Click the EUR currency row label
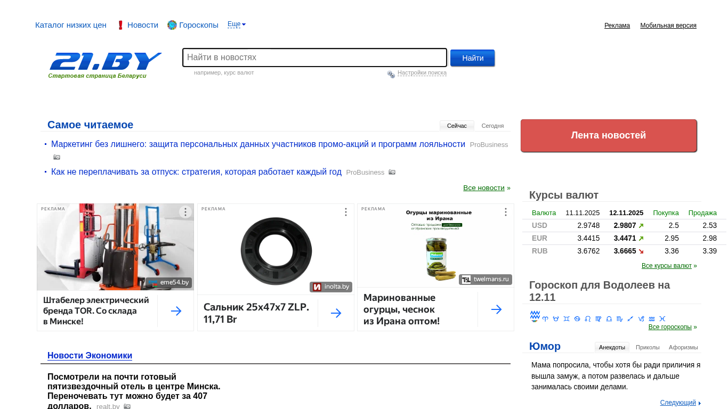Screen dimensions: 728x409 [539, 239]
